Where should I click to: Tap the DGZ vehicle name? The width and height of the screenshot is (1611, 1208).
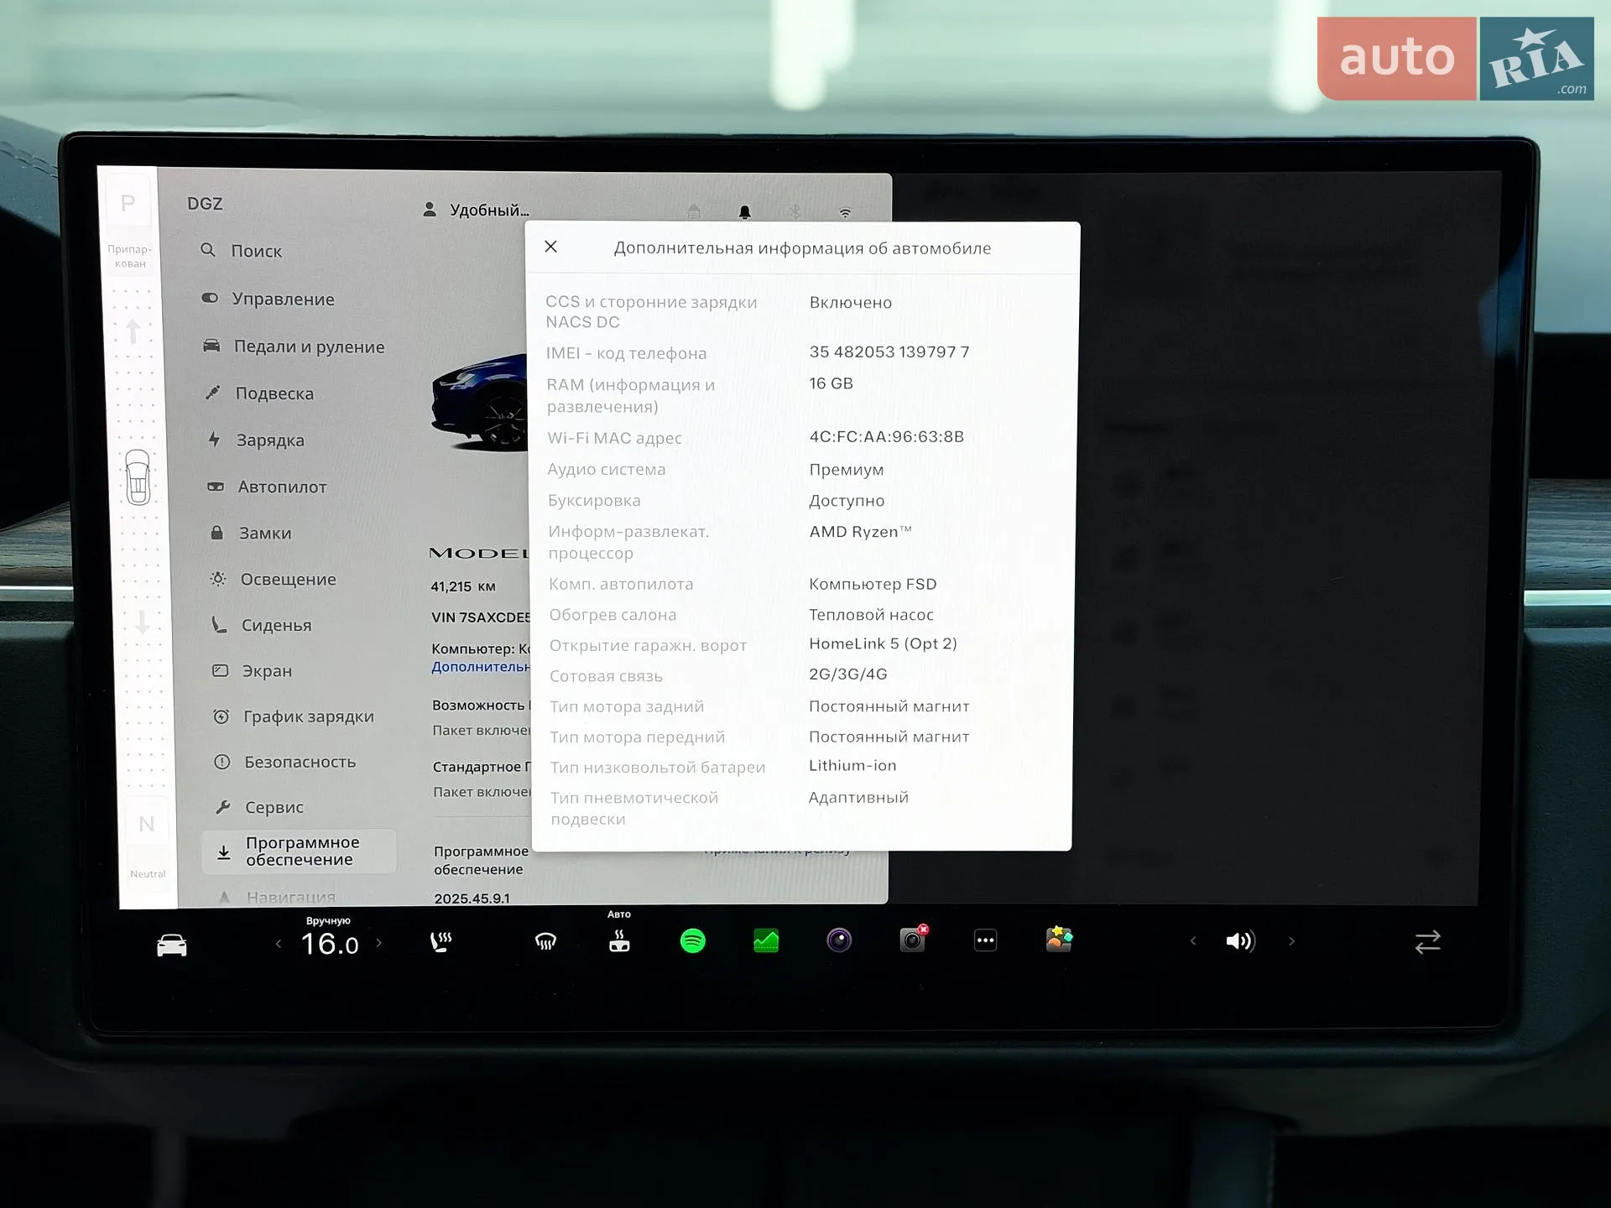tap(205, 204)
